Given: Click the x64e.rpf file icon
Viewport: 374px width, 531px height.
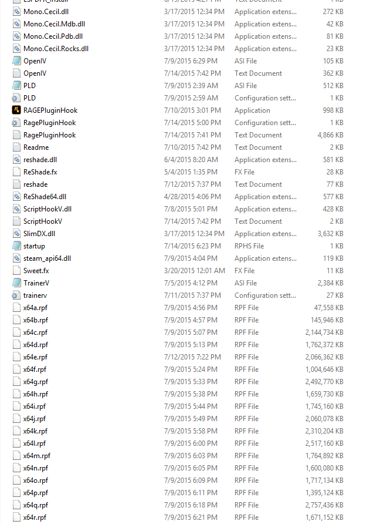Looking at the screenshot, I should click(16, 357).
